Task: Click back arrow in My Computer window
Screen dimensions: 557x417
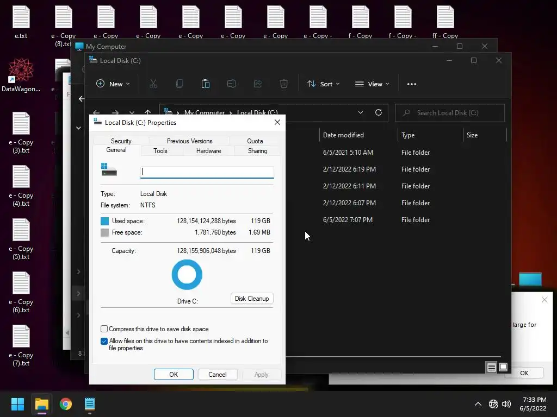Action: [x=82, y=99]
